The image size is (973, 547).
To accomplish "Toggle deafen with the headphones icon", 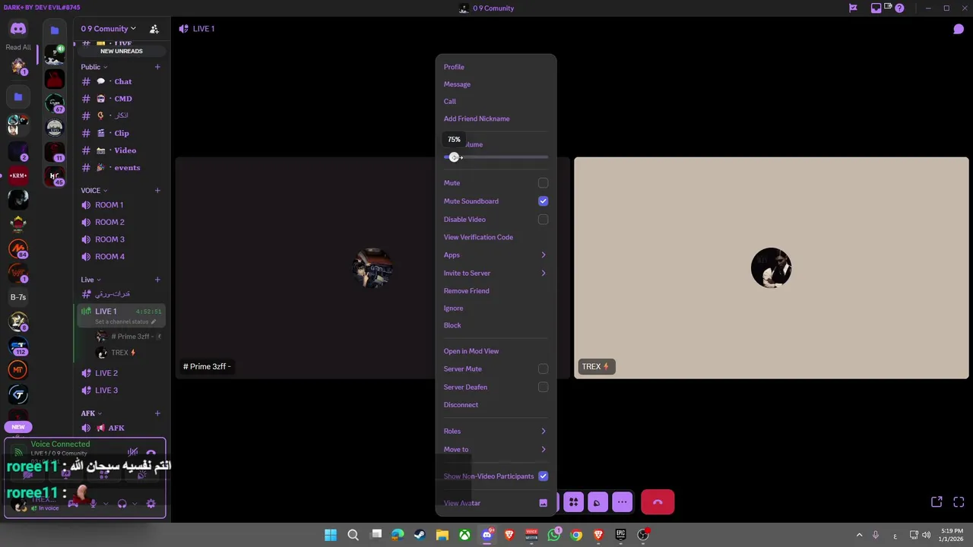I will (x=122, y=504).
